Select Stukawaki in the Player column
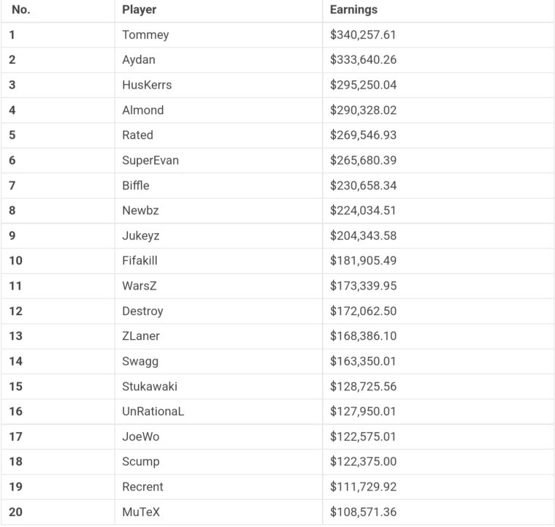The image size is (555, 527). [150, 387]
